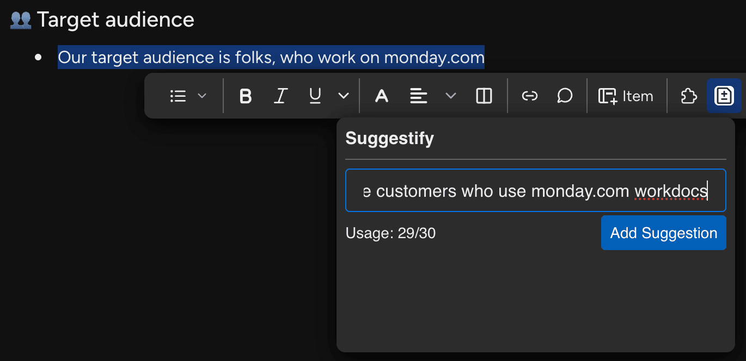Insert a link on selected text
Image resolution: width=746 pixels, height=361 pixels.
[x=529, y=96]
